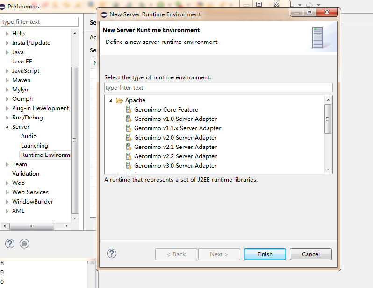
Task: Expand the Mylyn preferences node
Action: click(x=7, y=90)
